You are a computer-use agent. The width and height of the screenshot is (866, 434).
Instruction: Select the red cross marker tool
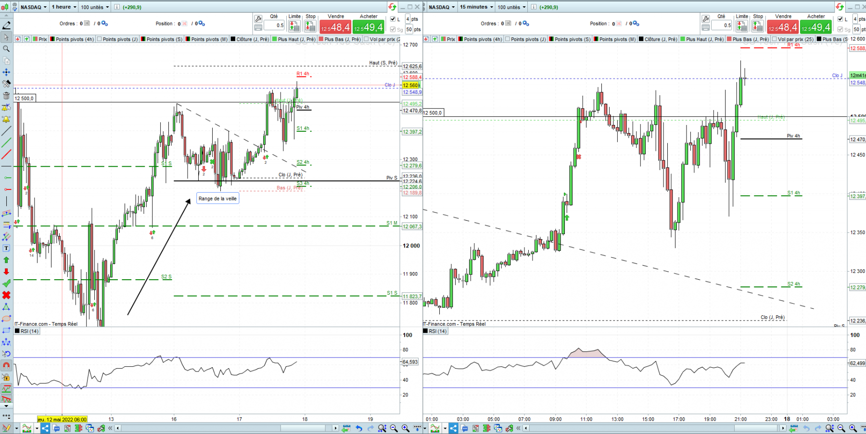6,295
